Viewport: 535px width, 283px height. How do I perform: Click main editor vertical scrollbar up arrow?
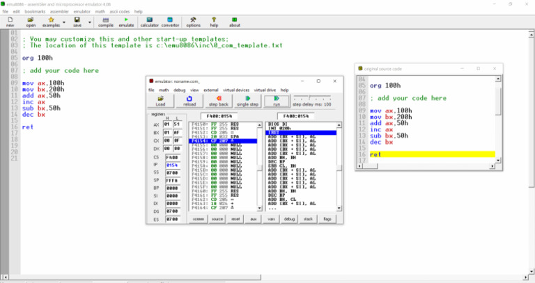coord(532,34)
